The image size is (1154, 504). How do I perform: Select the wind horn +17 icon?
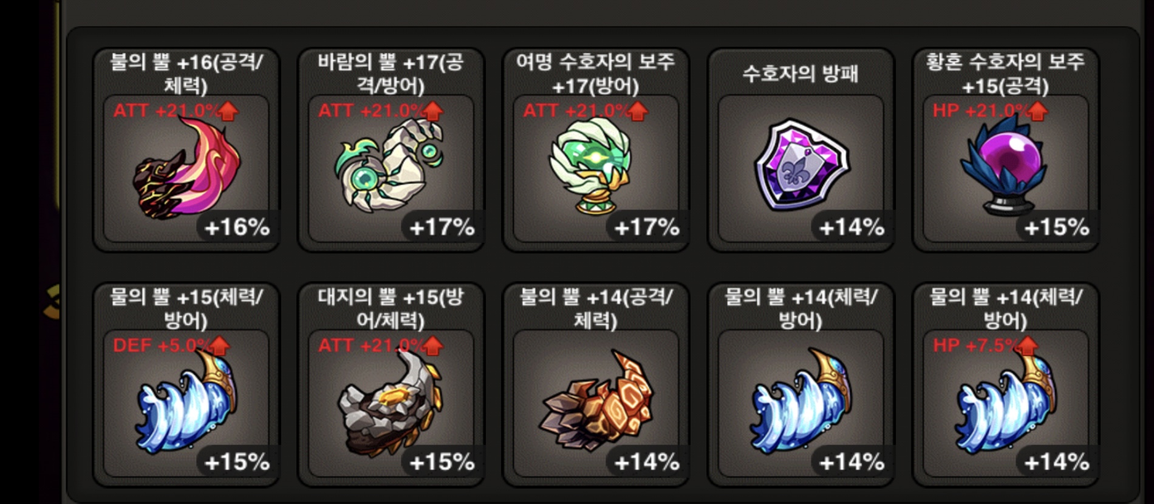(x=390, y=165)
